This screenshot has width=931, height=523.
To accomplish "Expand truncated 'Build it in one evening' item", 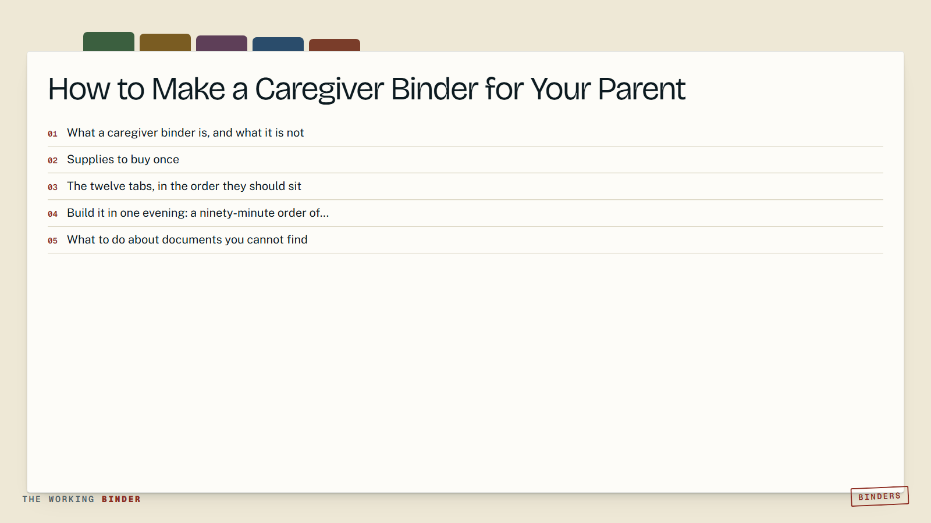I will [x=465, y=213].
